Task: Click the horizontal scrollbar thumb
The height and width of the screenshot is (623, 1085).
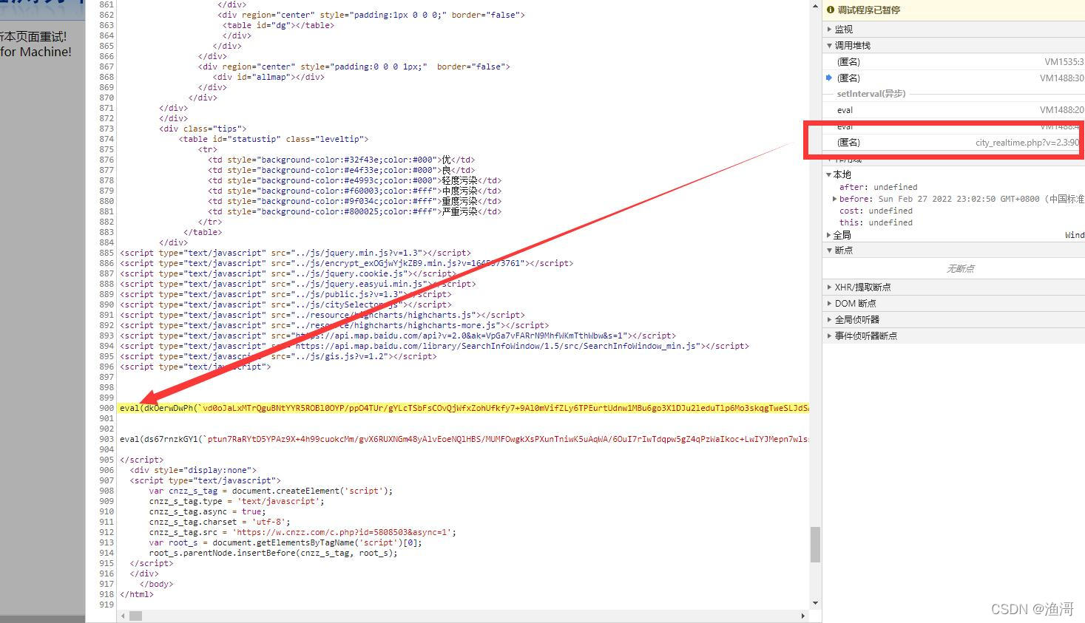Action: tap(135, 615)
